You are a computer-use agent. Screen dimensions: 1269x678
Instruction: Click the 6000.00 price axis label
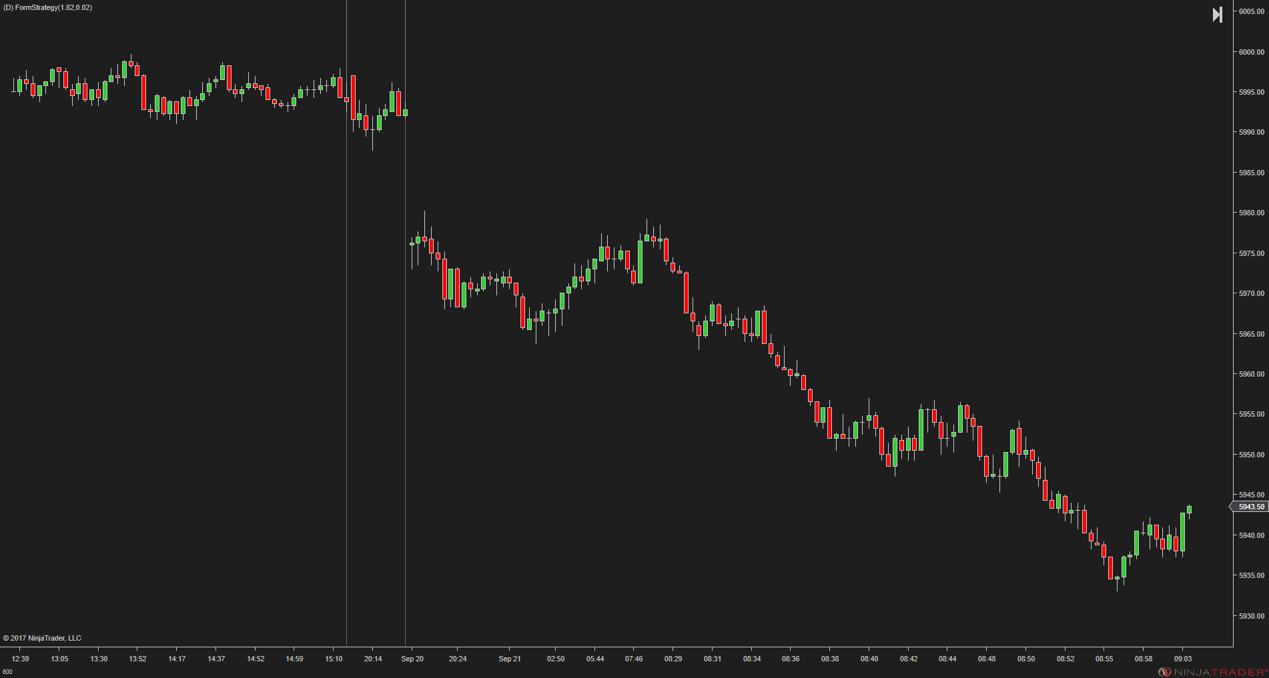(x=1252, y=52)
